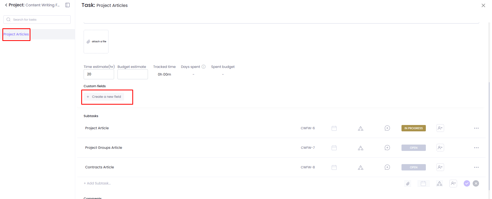
Task: Open more options for Project Article subtask
Action: click(x=476, y=128)
